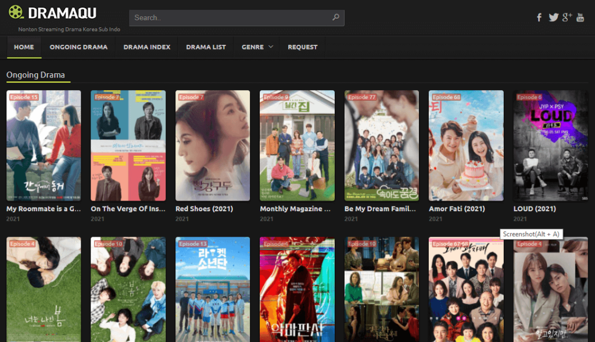This screenshot has height=342, width=595.
Task: Open the Google Plus social icon
Action: [x=567, y=17]
